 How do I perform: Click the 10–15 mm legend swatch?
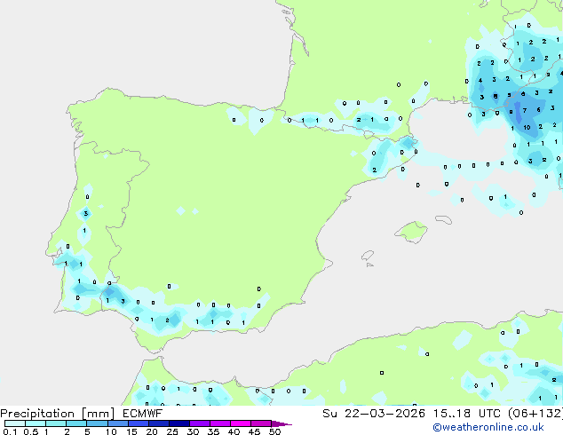[118, 423]
